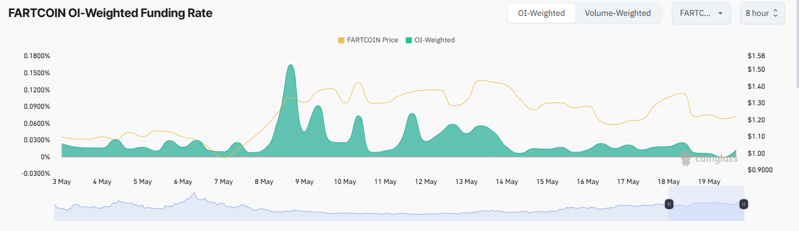Select the OI-Weighted tab
The height and width of the screenshot is (231, 799).
(541, 13)
